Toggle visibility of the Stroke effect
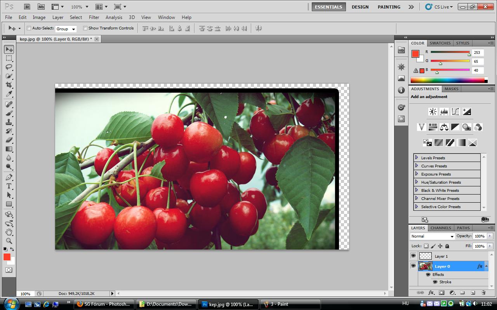This screenshot has width=497, height=310. coord(435,282)
